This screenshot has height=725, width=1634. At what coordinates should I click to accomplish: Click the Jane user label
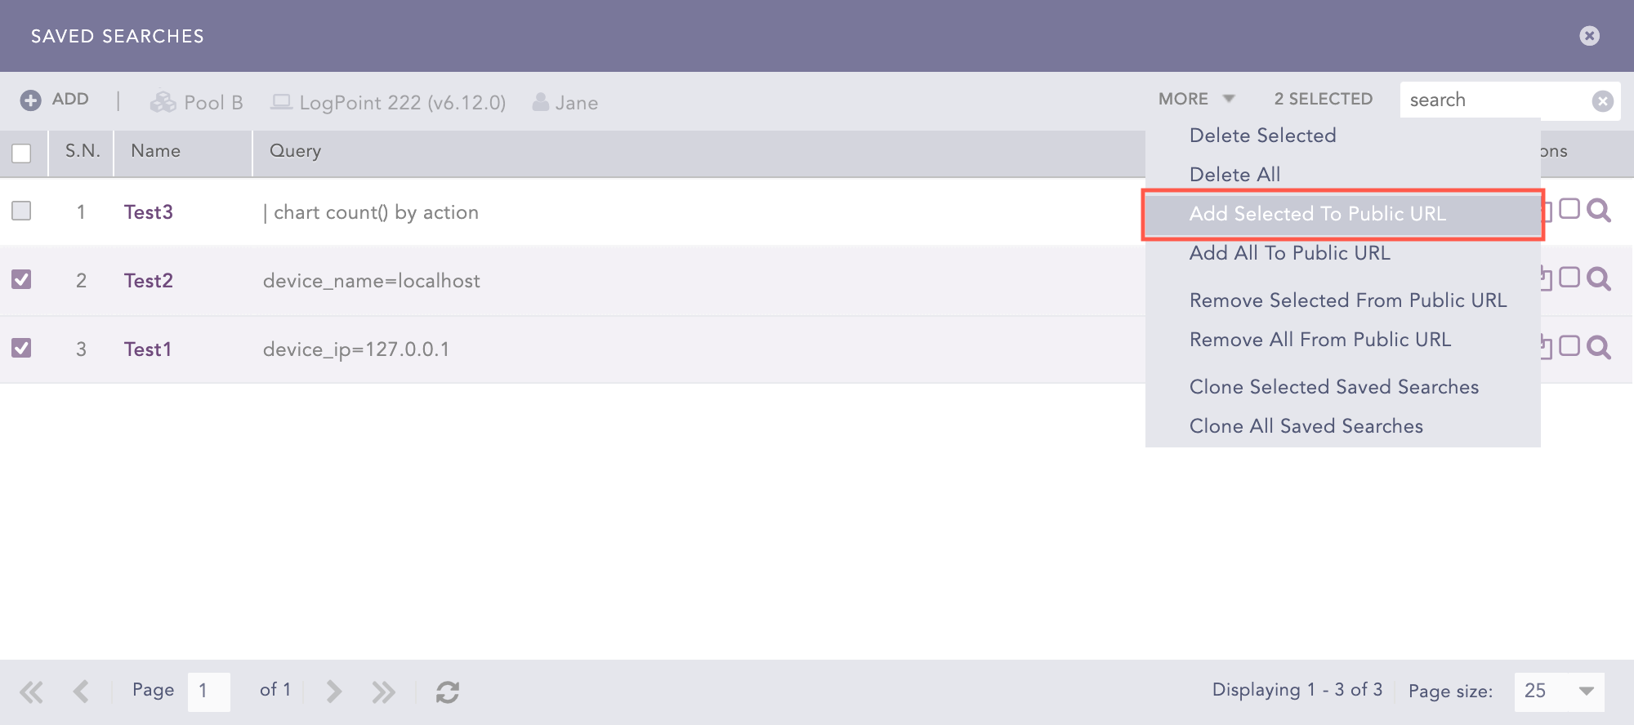point(577,103)
